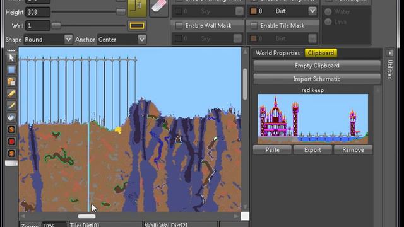Toggle the Eraser mode button
This screenshot has height=227, width=404.
pyautogui.click(x=159, y=7)
